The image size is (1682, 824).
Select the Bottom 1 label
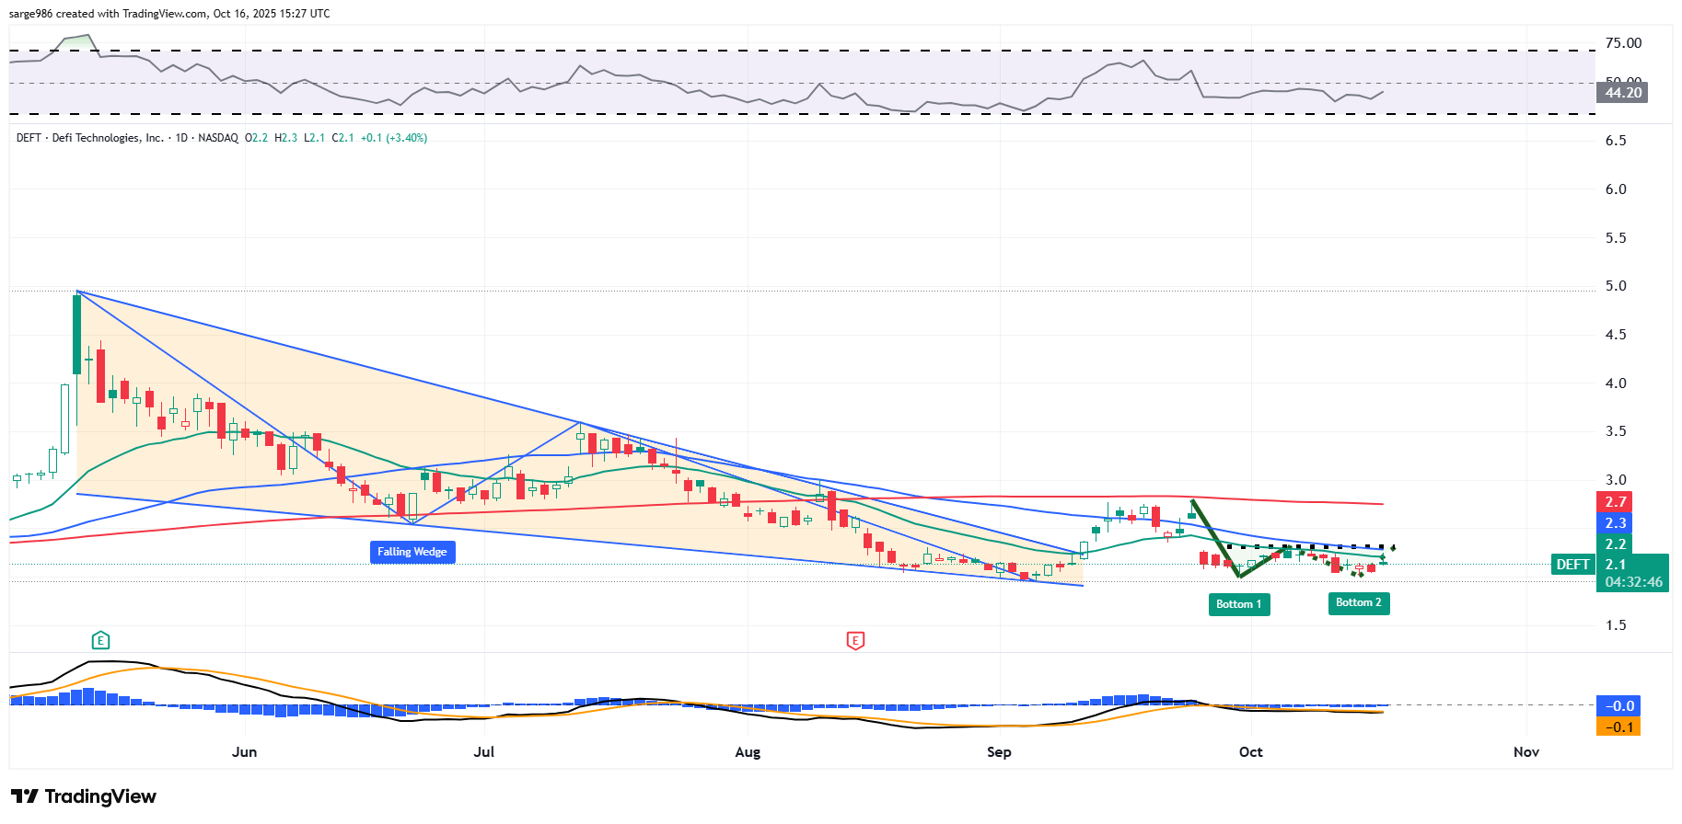1238,604
